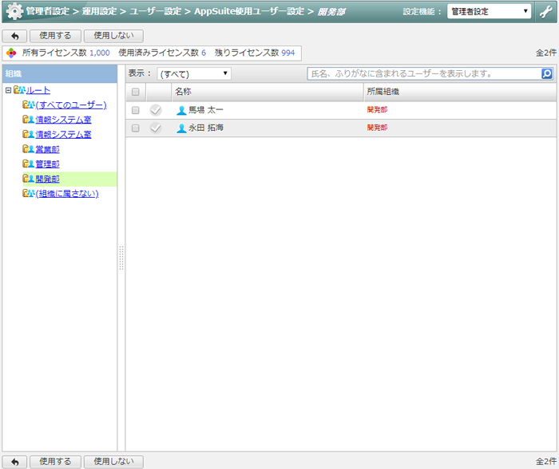This screenshot has height=469, width=559.
Task: Click the wrench settings icon
Action: tap(546, 11)
